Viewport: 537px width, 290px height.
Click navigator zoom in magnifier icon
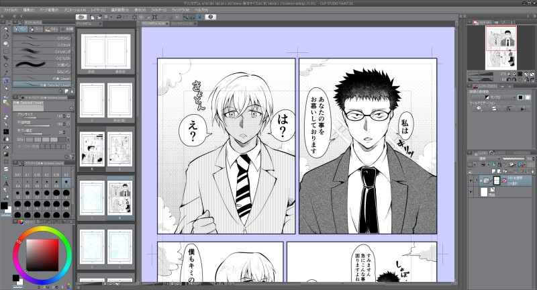click(514, 74)
